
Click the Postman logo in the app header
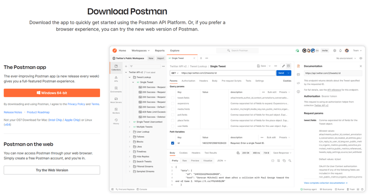click(114, 50)
